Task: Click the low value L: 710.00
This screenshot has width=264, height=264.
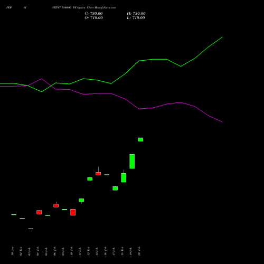Action: pyautogui.click(x=136, y=18)
